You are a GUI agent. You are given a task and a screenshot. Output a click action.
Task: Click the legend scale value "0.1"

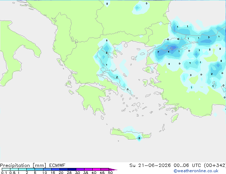(x=4, y=173)
